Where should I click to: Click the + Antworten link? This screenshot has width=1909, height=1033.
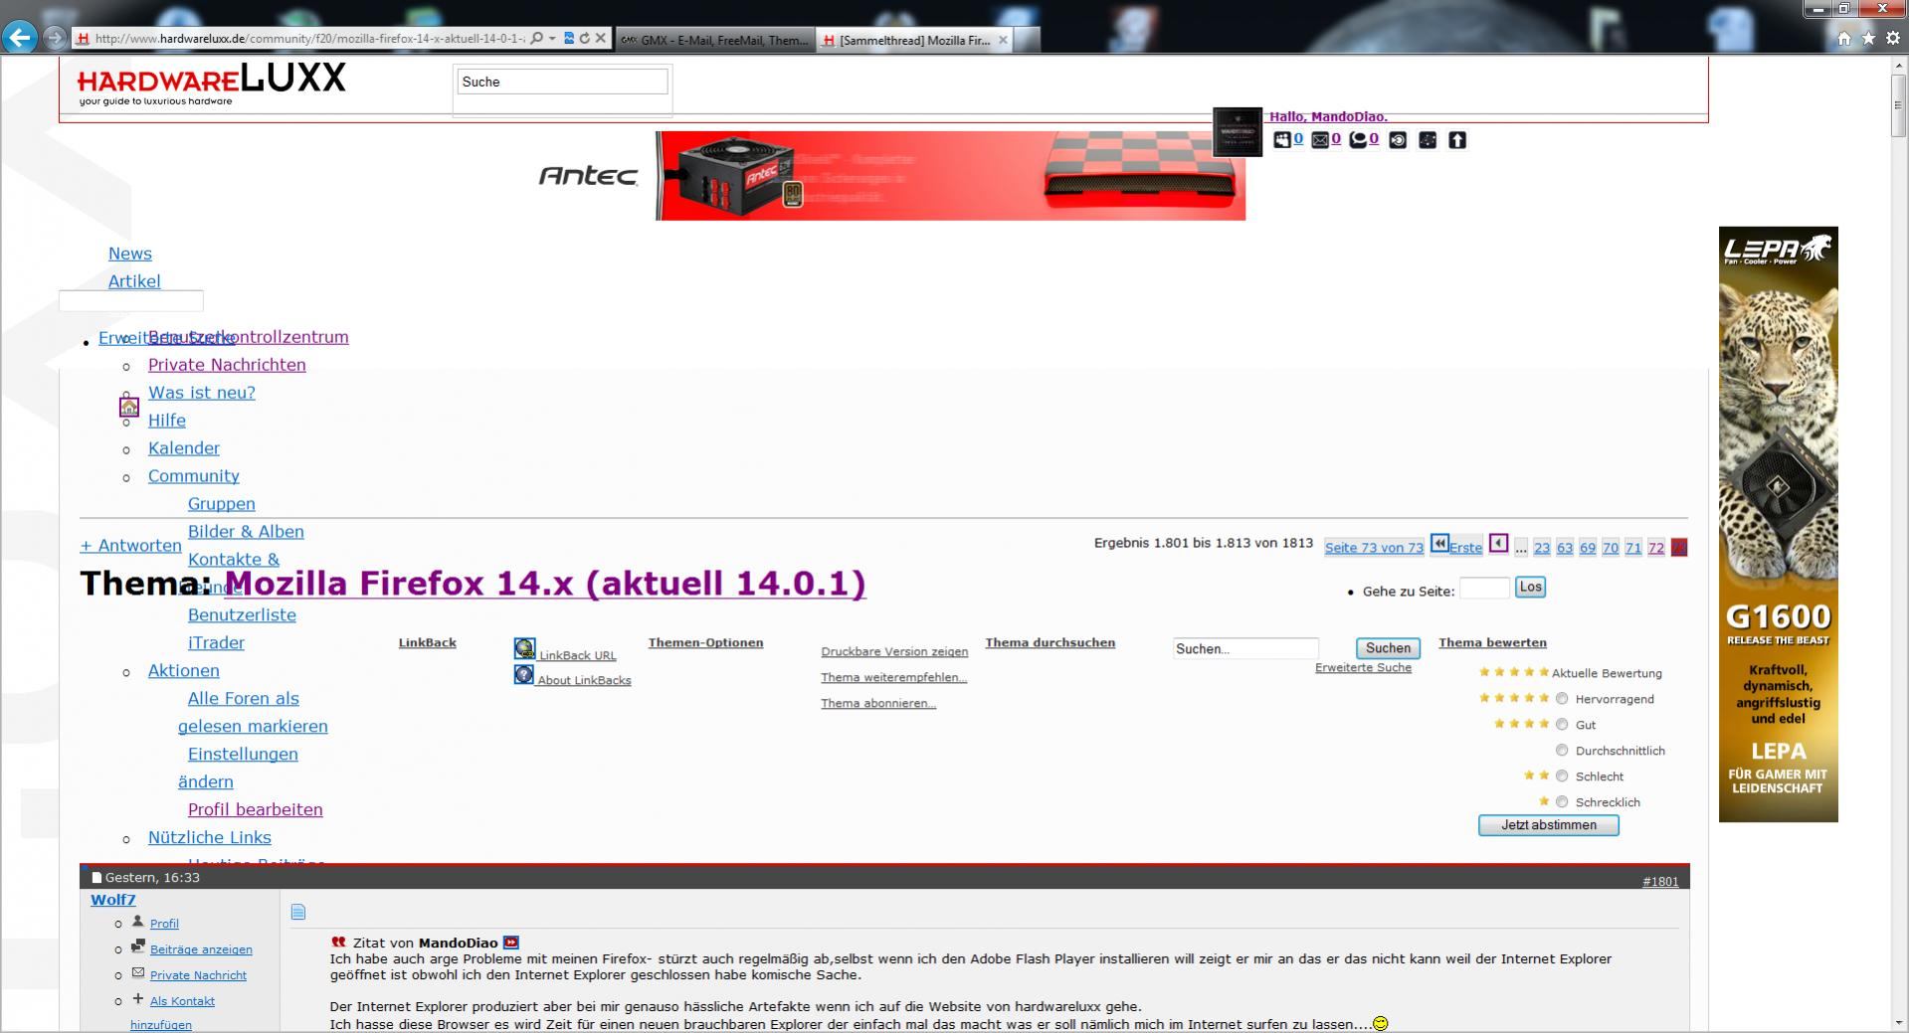click(x=130, y=546)
